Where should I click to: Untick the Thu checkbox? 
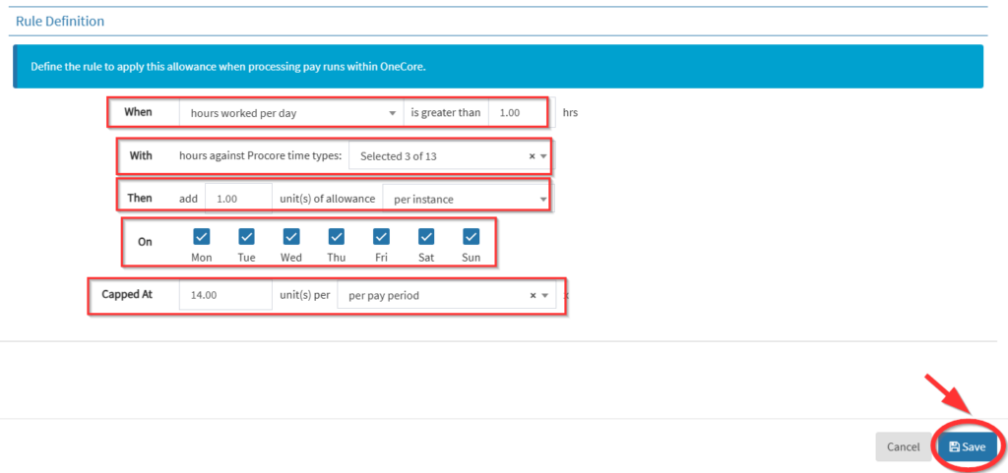coord(337,236)
